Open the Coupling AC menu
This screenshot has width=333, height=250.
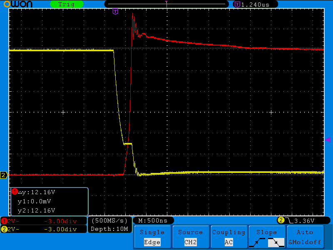[x=229, y=237]
